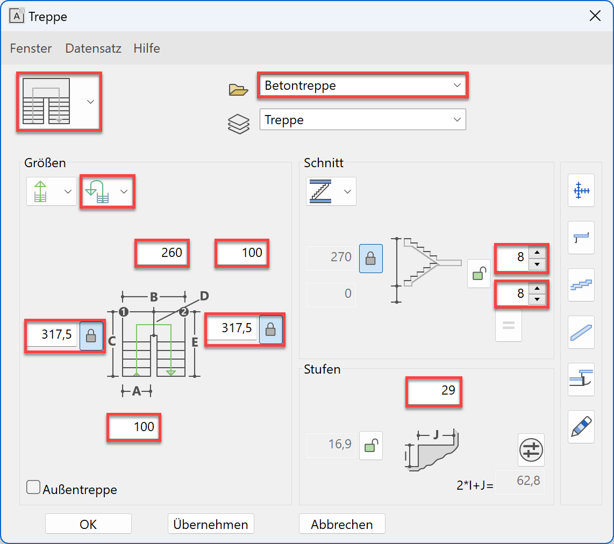Open the stair shape type dropdown
Viewport: 614px width, 544px height.
(59, 102)
